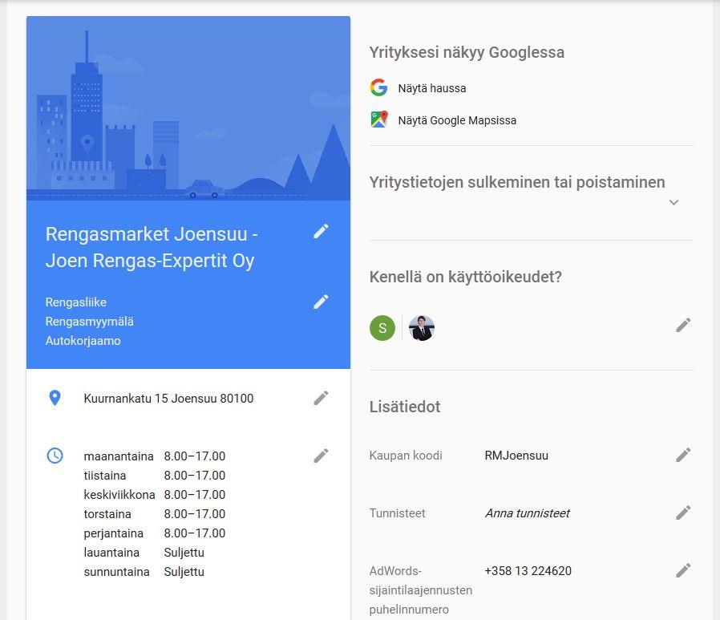The image size is (720, 620).
Task: Edit Kaupan koodi value via pencil
Action: pos(683,455)
